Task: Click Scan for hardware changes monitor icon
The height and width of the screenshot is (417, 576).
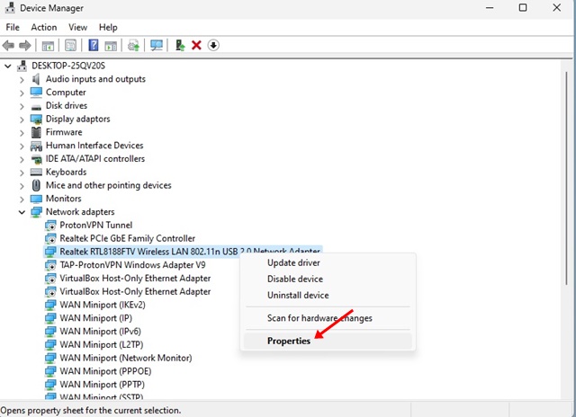Action: click(x=157, y=46)
